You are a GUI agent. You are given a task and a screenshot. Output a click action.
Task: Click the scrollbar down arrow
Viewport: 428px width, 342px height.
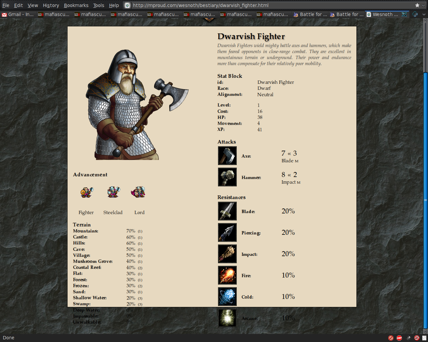coord(425,331)
